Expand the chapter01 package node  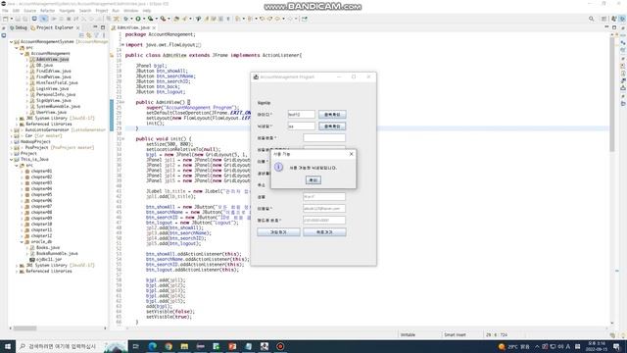(22, 171)
